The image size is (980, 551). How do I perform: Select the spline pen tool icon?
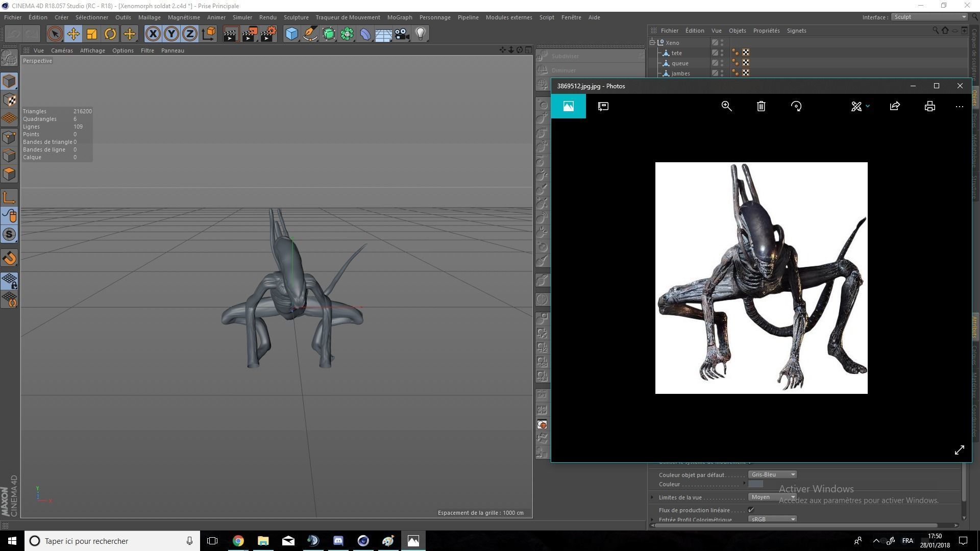[310, 34]
